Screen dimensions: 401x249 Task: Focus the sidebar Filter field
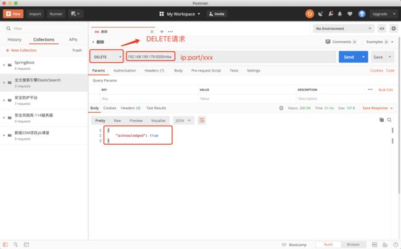44,28
